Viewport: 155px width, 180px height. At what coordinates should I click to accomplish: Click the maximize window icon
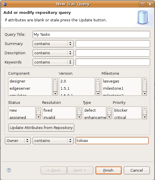pos(142,4)
